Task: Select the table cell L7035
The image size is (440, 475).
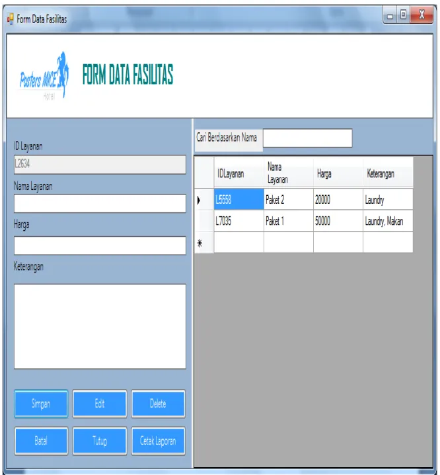Action: pyautogui.click(x=238, y=221)
